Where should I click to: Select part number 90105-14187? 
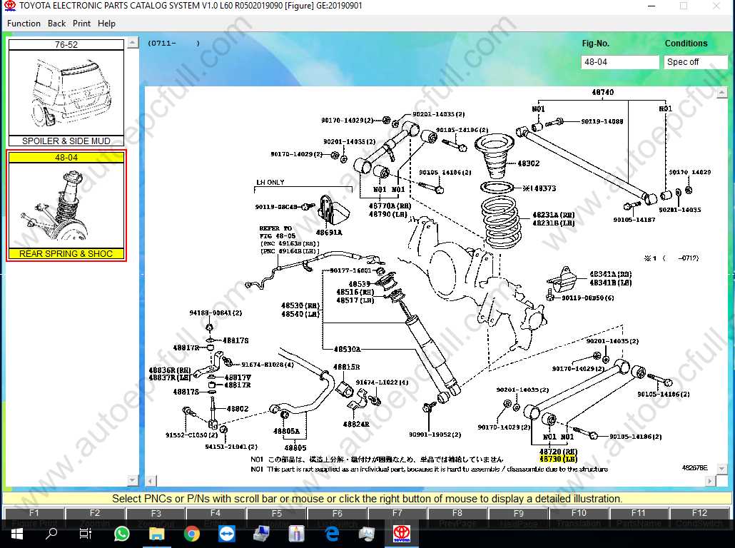[634, 219]
